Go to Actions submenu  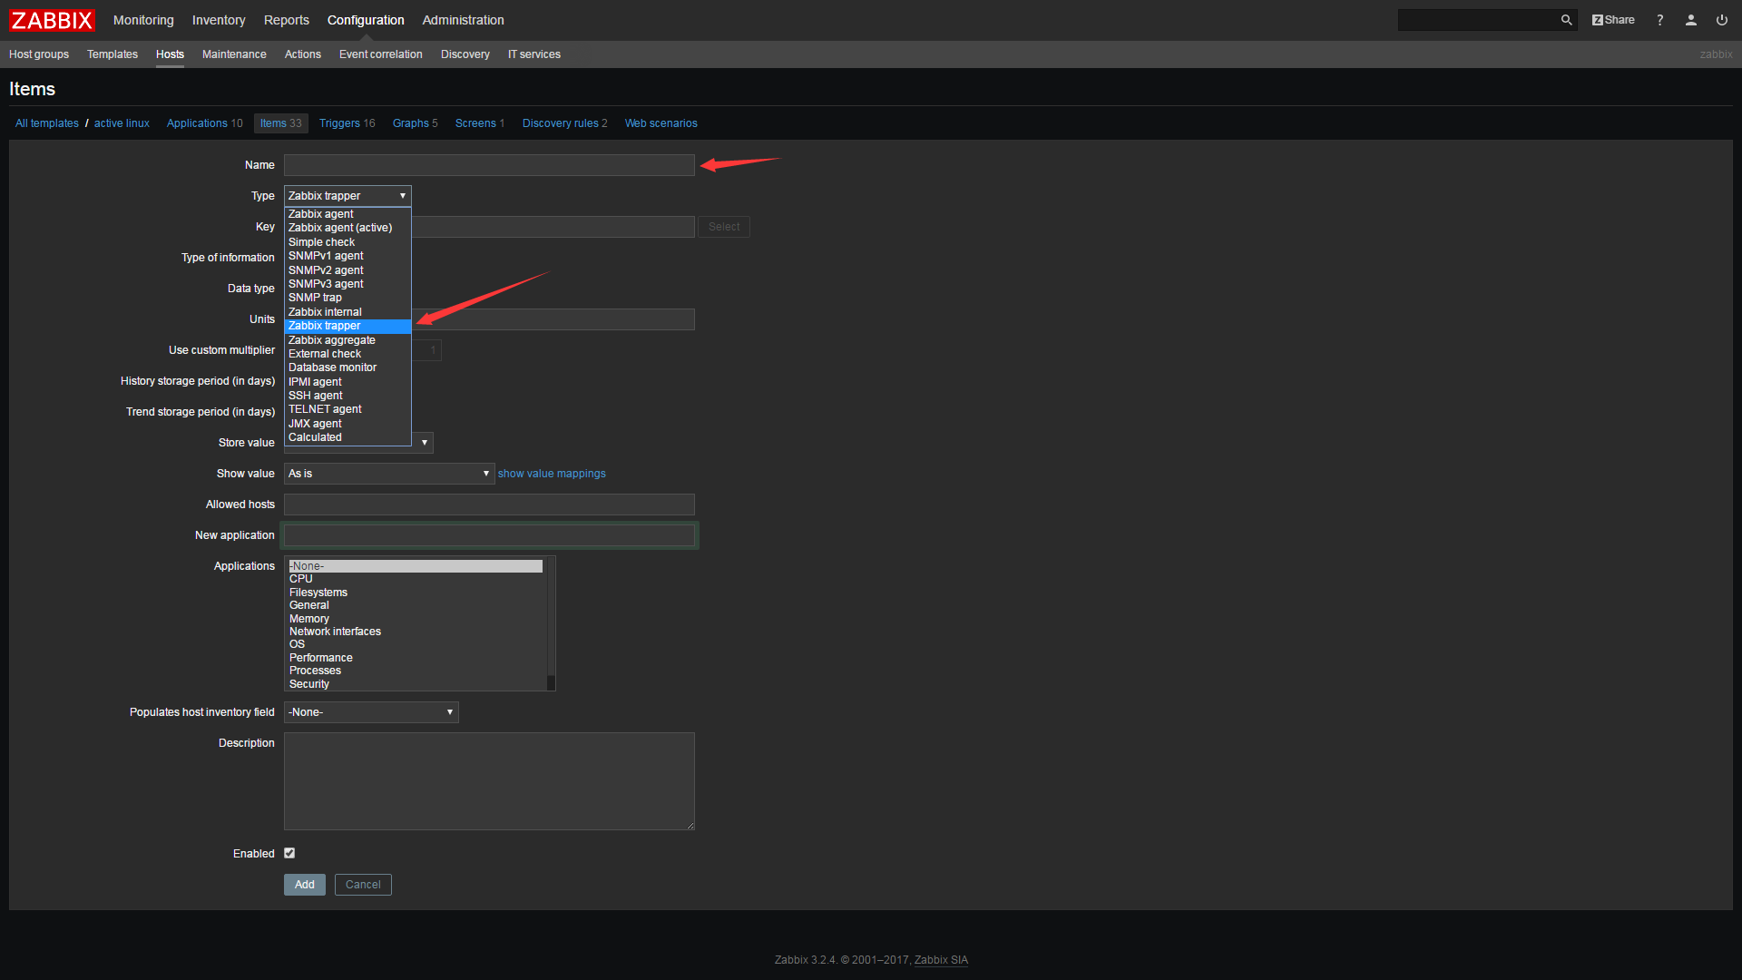click(303, 54)
